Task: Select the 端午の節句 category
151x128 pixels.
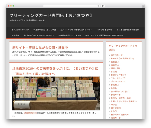Action: [116, 108]
